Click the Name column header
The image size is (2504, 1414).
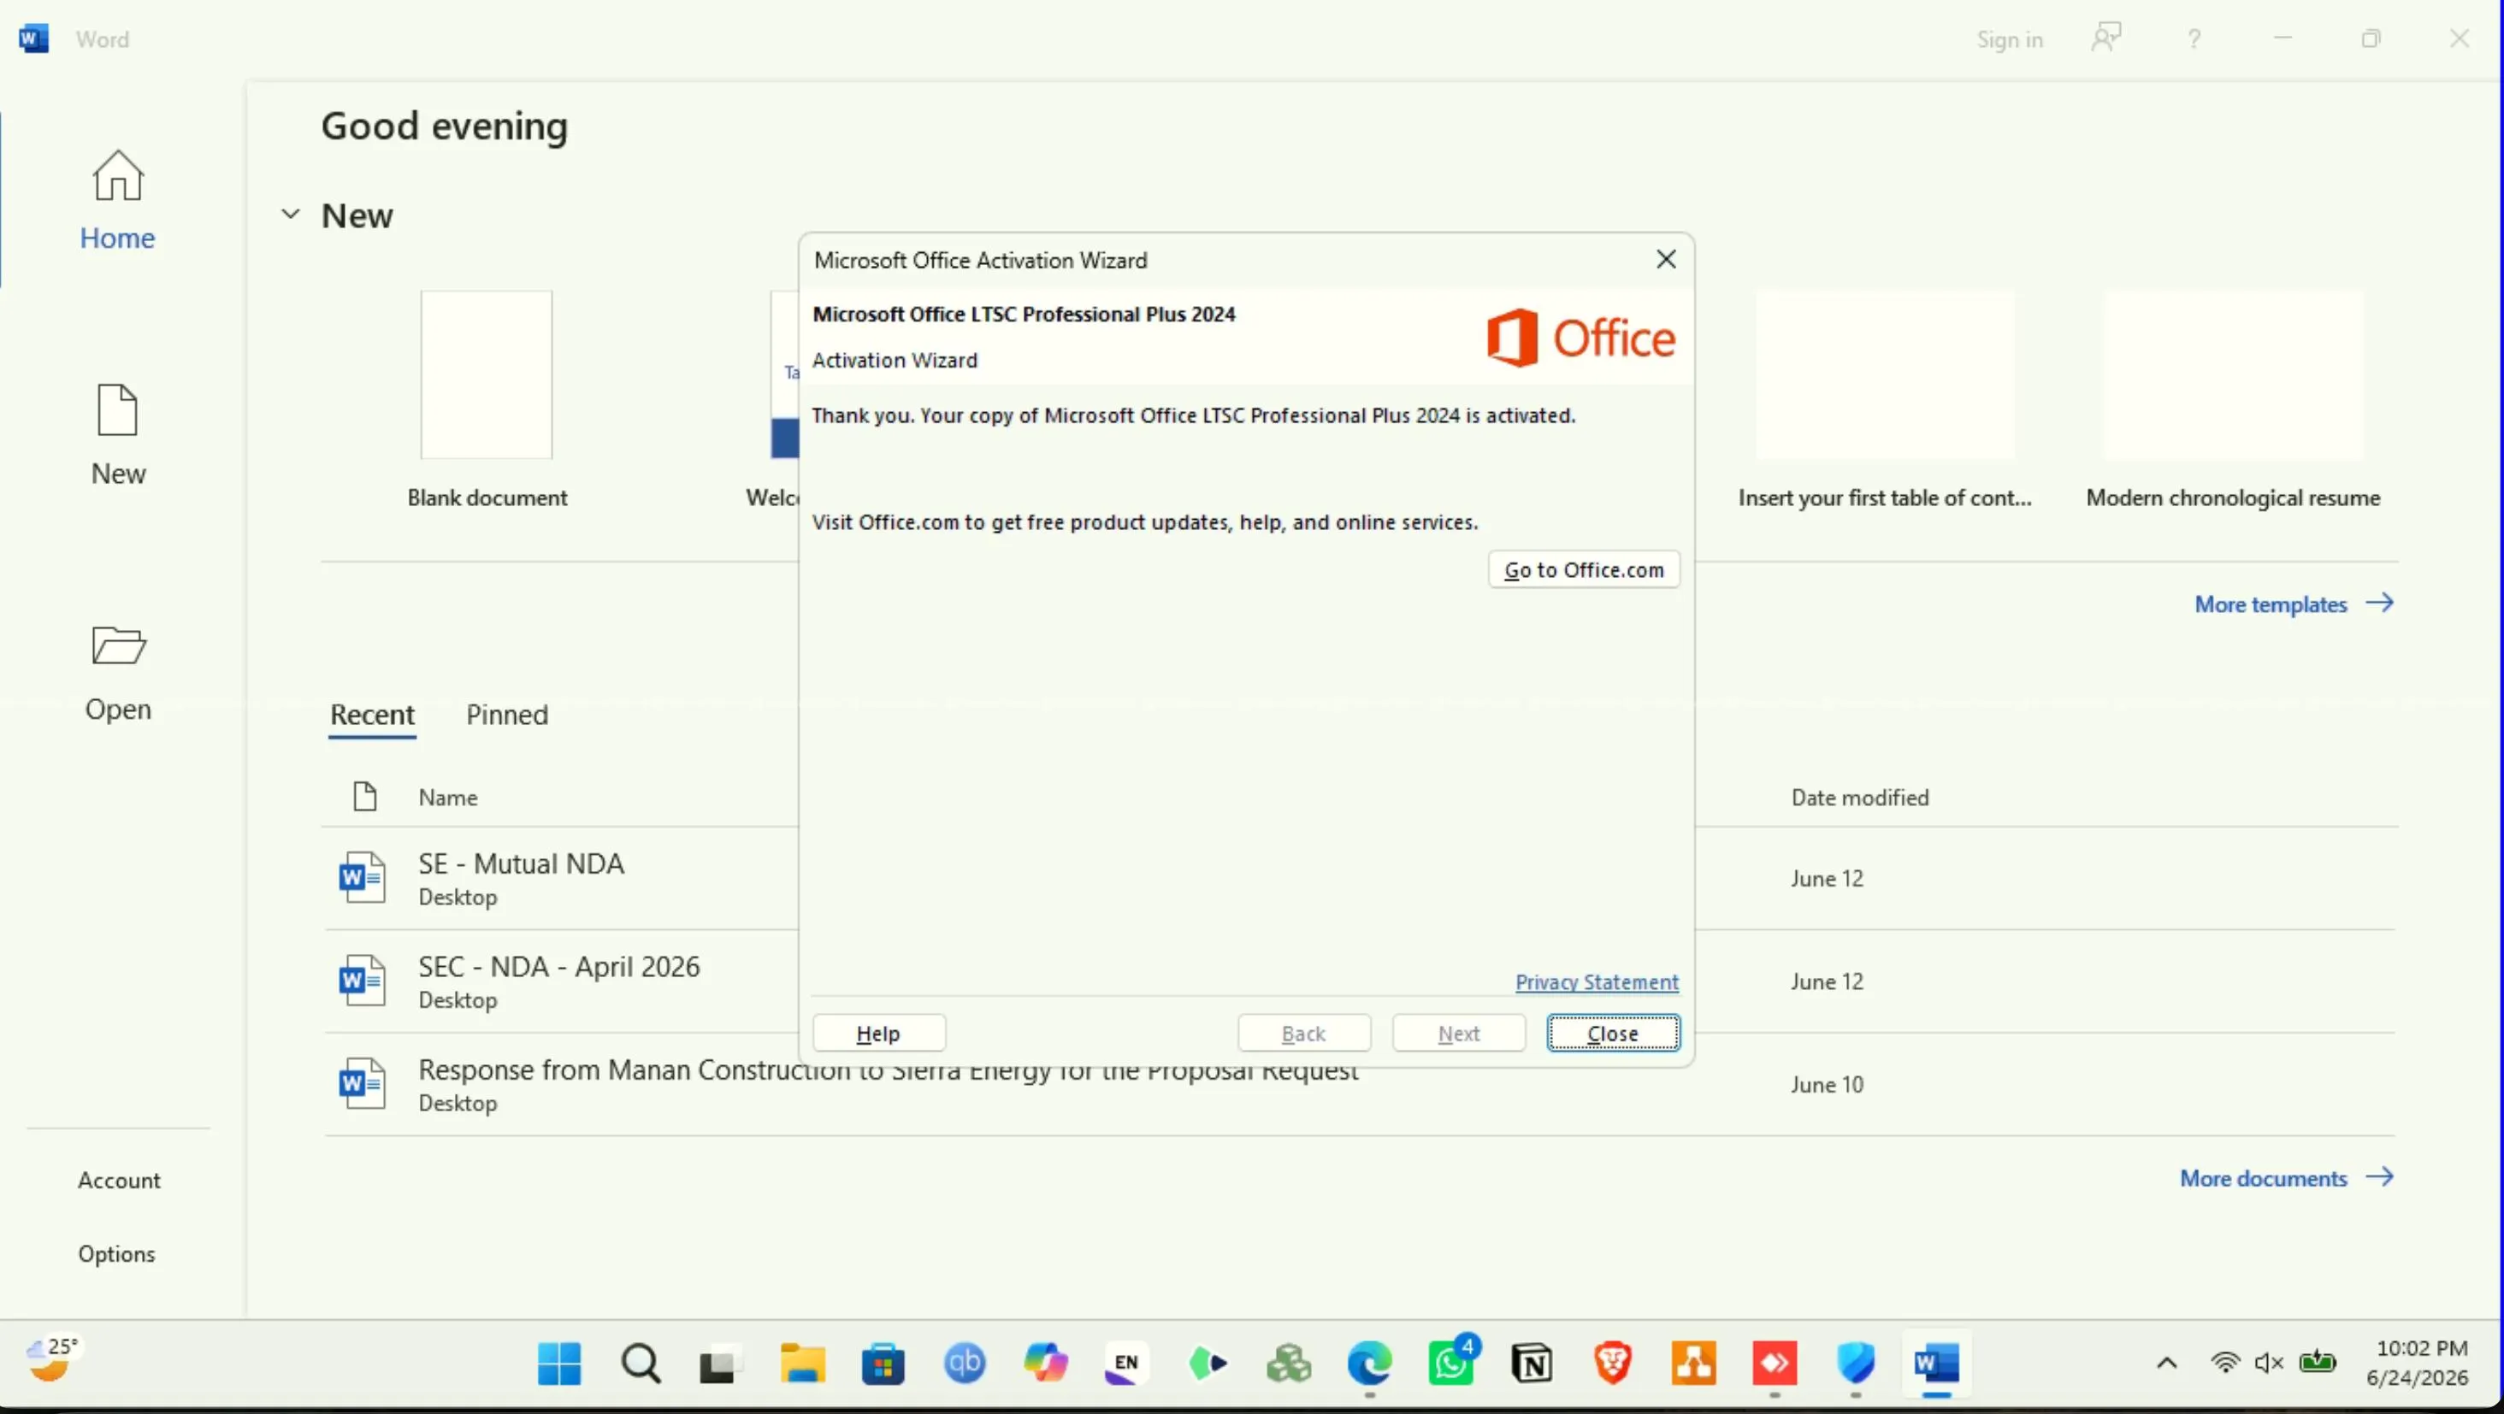[x=448, y=797]
